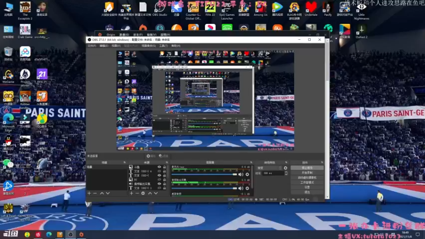Open the 文件(F) menu in OBS
The width and height of the screenshot is (425, 239).
pyautogui.click(x=91, y=46)
